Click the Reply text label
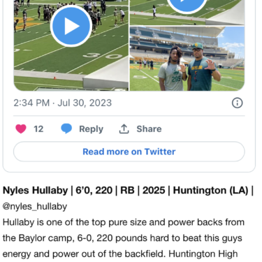The image size is (262, 262). (x=91, y=129)
